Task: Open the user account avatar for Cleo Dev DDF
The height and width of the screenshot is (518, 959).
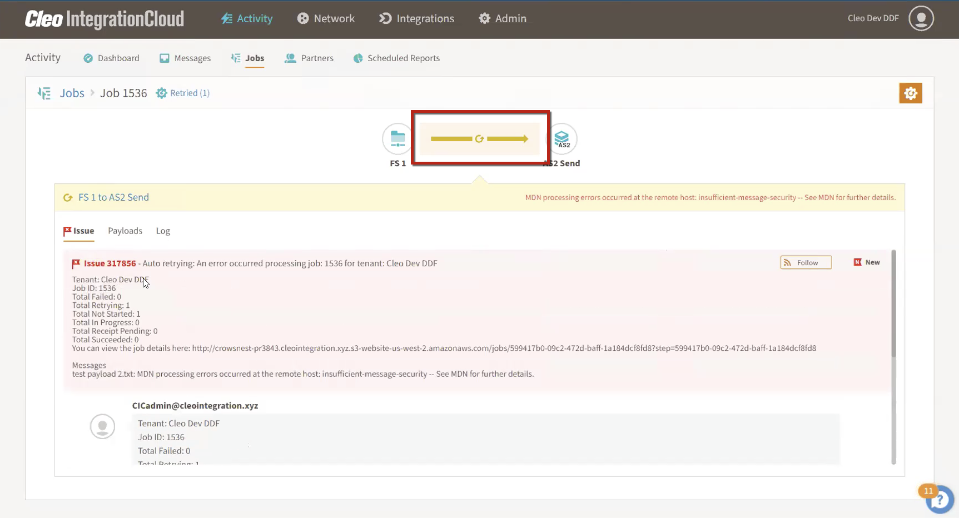Action: [921, 18]
